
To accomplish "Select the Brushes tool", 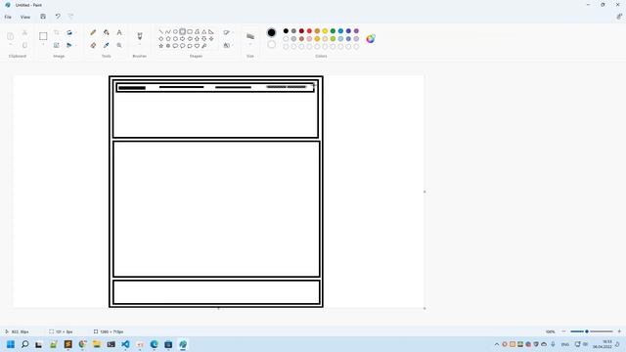I will pyautogui.click(x=140, y=36).
